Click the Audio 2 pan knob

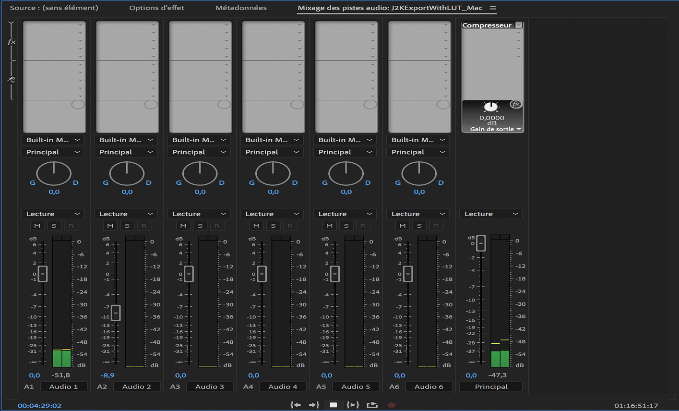point(127,173)
